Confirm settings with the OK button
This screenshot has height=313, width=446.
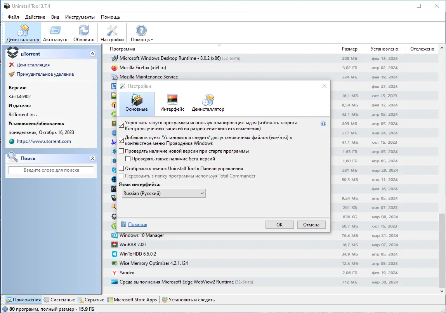tap(279, 224)
